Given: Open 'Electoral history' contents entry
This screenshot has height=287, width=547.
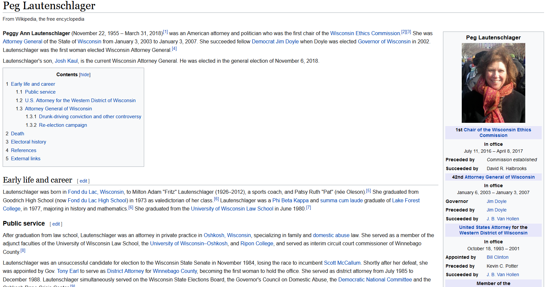Looking at the screenshot, I should (x=28, y=142).
